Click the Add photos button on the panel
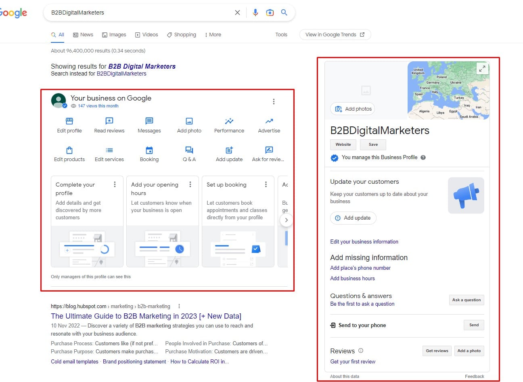Screen dimensions: 523x382 353,109
